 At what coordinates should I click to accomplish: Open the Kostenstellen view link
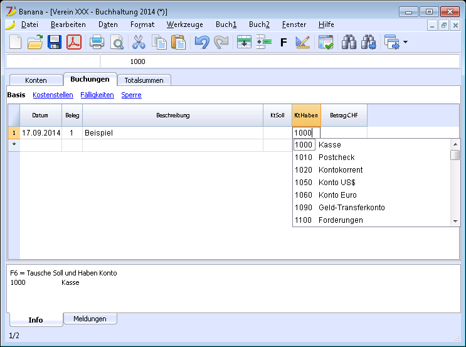click(53, 95)
